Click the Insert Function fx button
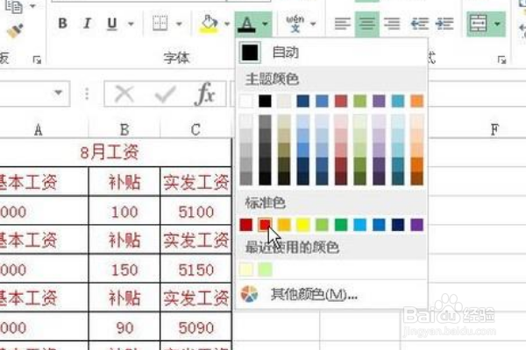526x350 pixels. click(205, 94)
